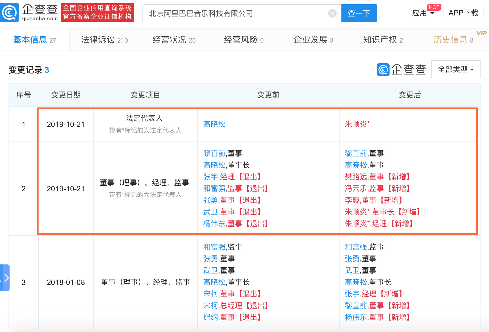Click the 变更日期 column header
The width and height of the screenshot is (489, 332).
point(66,95)
